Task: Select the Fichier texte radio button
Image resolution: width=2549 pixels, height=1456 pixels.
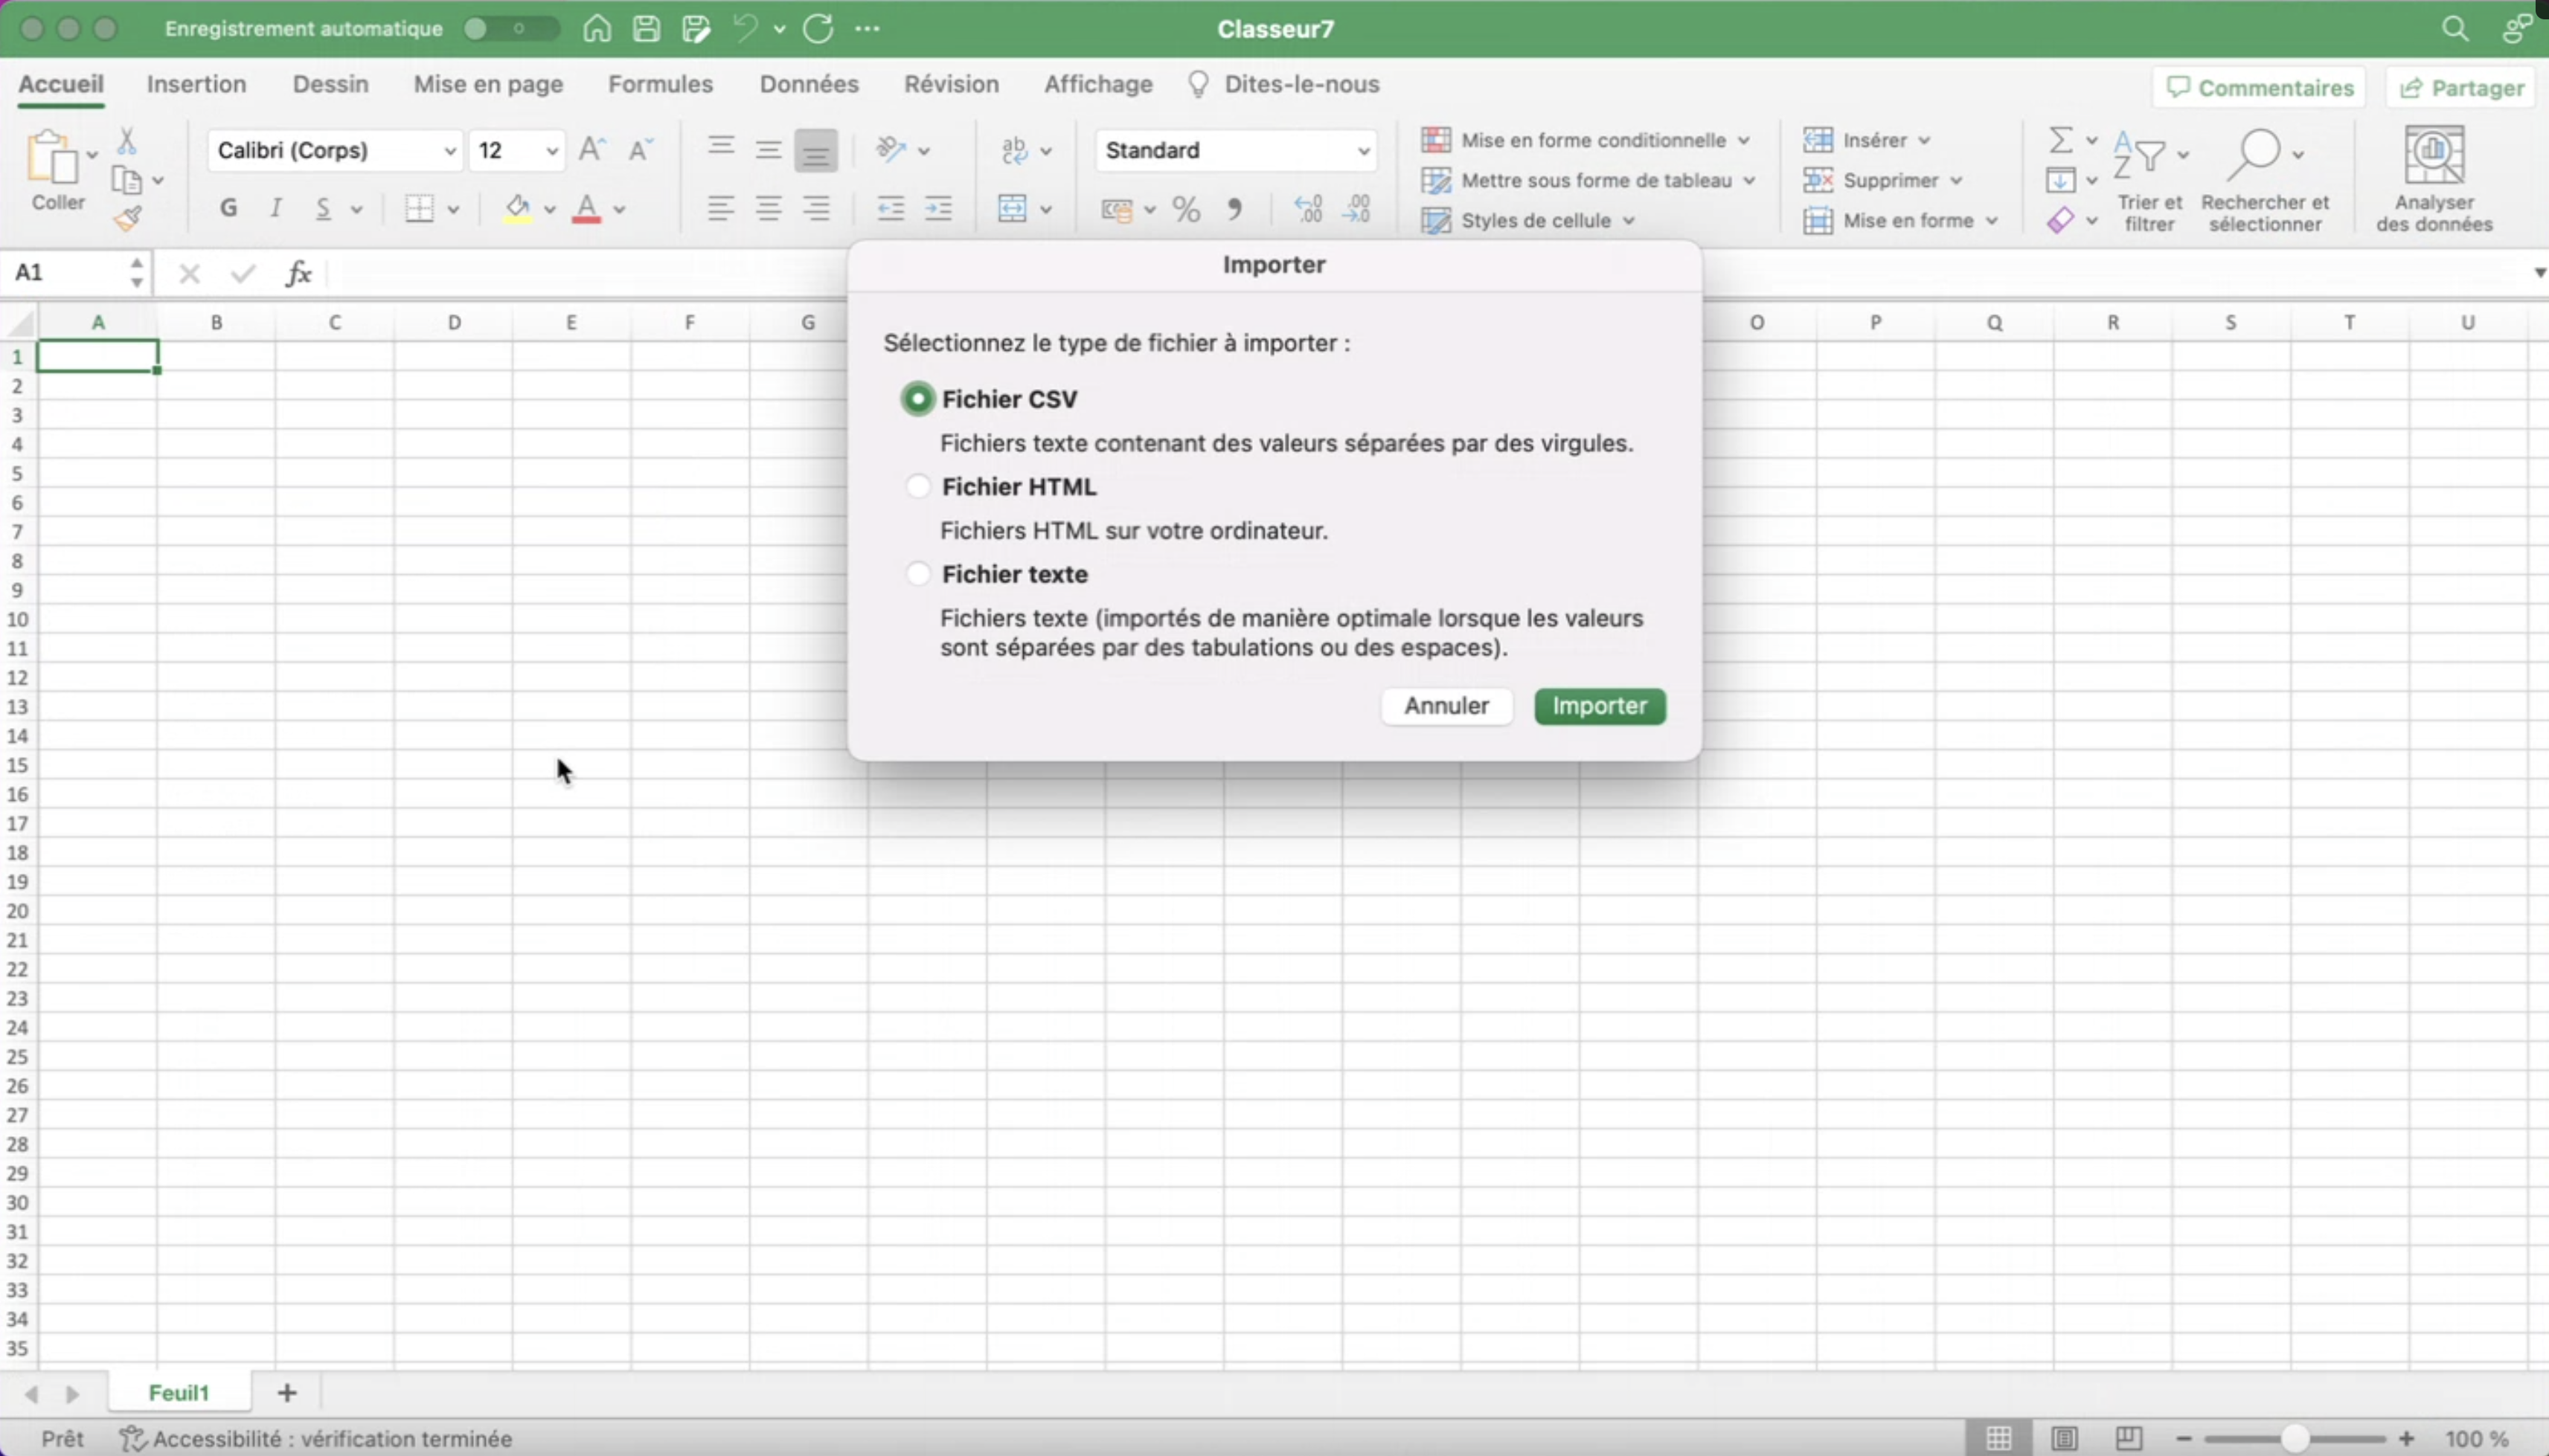Action: point(917,574)
